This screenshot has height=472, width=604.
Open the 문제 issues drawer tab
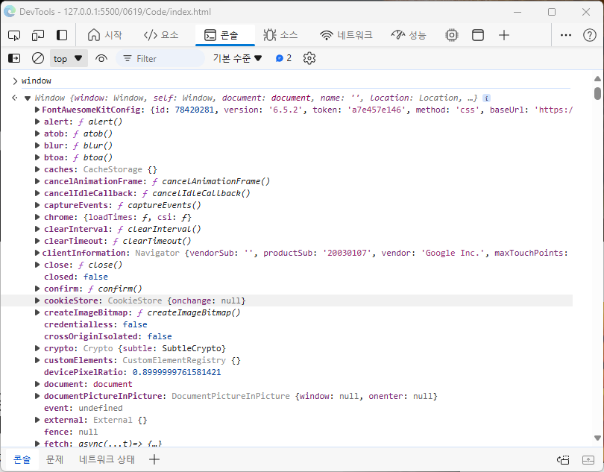click(54, 459)
